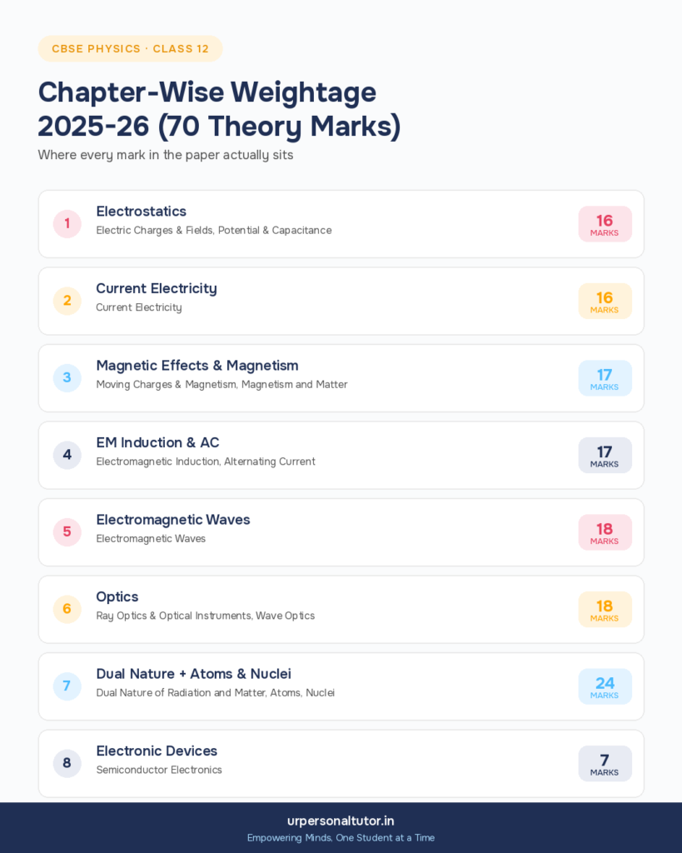Click the orange number 2 circle badge

click(67, 301)
